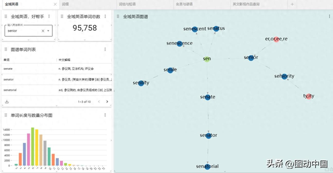Click the download icon under the word list
Viewport: 333px width, 173px height.
click(x=7, y=102)
